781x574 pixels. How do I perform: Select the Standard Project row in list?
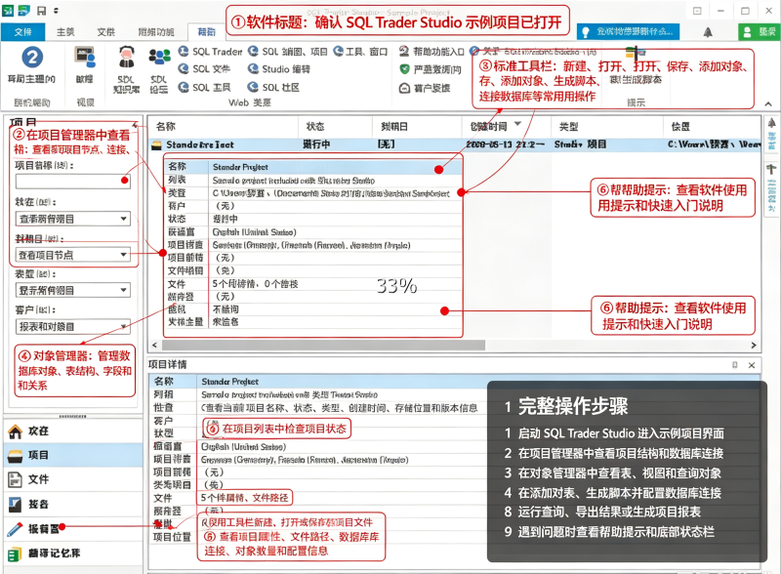(454, 145)
